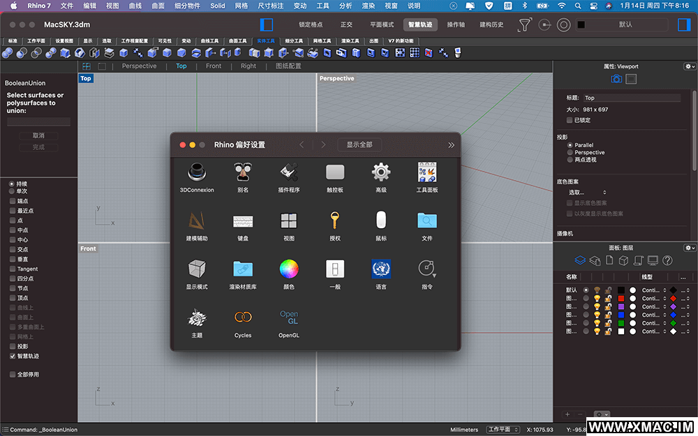This screenshot has height=436, width=698.
Task: Open the 曲面 menu in menu bar
Action: [158, 6]
